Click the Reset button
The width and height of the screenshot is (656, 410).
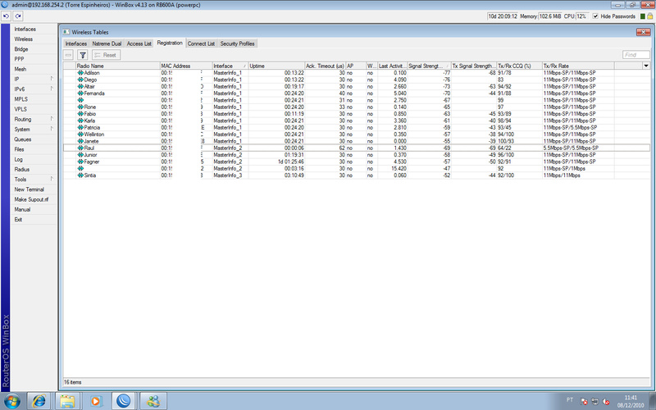tap(107, 55)
